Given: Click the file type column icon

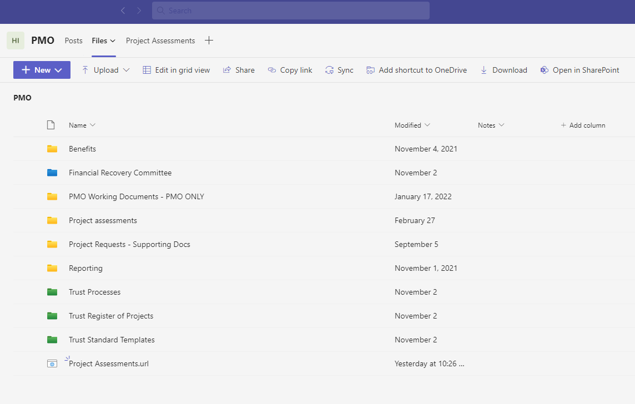Looking at the screenshot, I should [51, 125].
